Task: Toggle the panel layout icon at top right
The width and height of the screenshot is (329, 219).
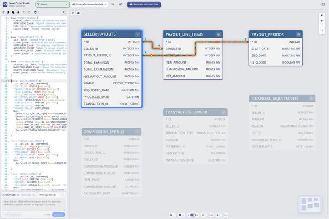Action: (x=323, y=4)
